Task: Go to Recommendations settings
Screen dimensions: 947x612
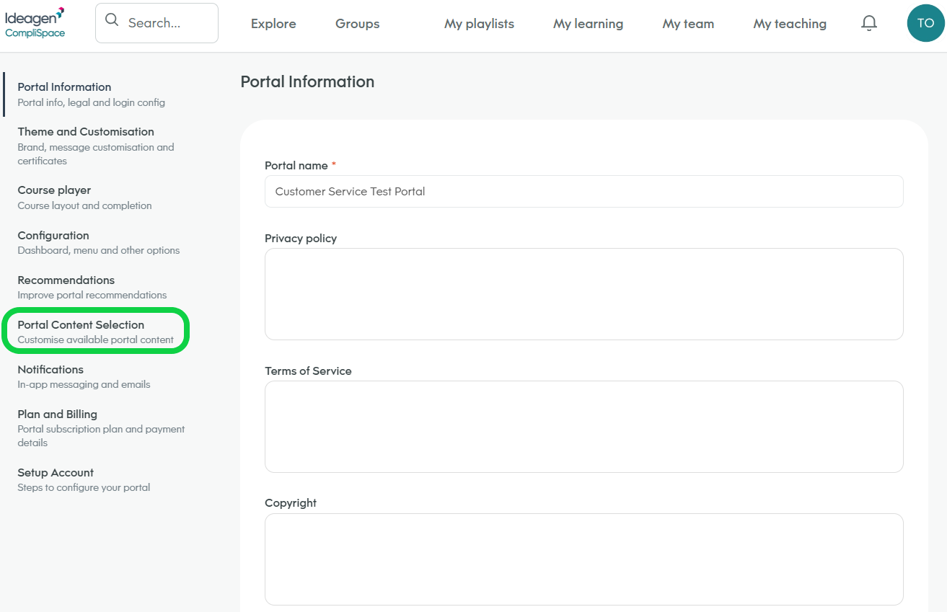Action: 66,280
